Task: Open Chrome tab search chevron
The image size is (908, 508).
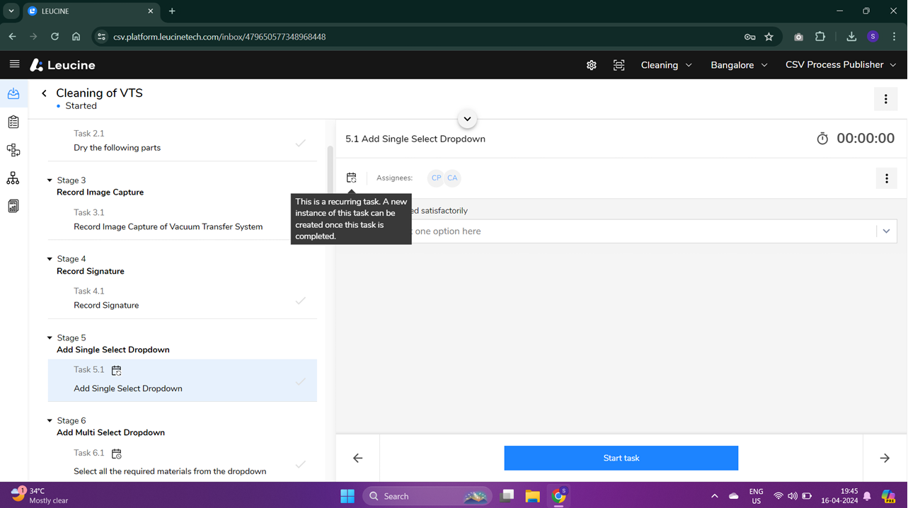Action: pyautogui.click(x=11, y=11)
